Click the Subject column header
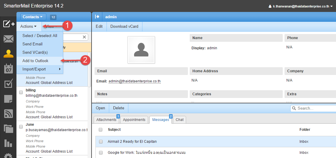 pyautogui.click(x=114, y=130)
